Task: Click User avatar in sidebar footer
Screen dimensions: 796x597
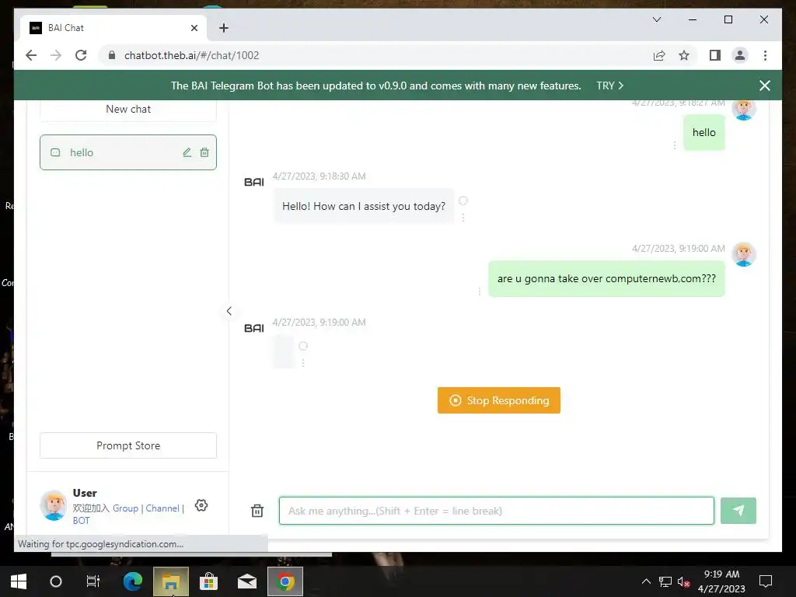Action: 54,505
